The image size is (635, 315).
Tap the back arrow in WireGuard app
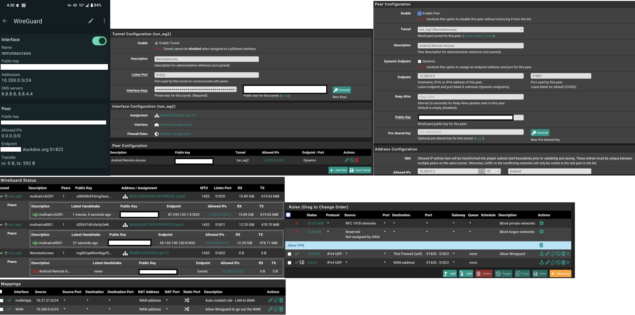tap(5, 21)
